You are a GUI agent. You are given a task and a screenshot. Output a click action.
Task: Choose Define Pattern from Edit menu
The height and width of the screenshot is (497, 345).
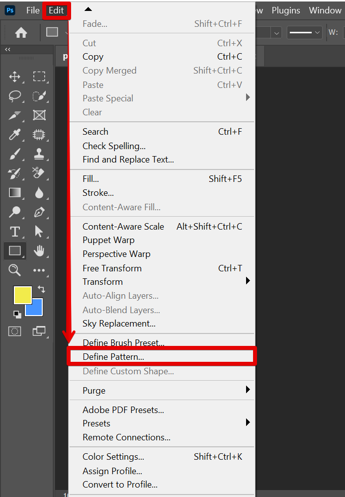click(x=162, y=356)
